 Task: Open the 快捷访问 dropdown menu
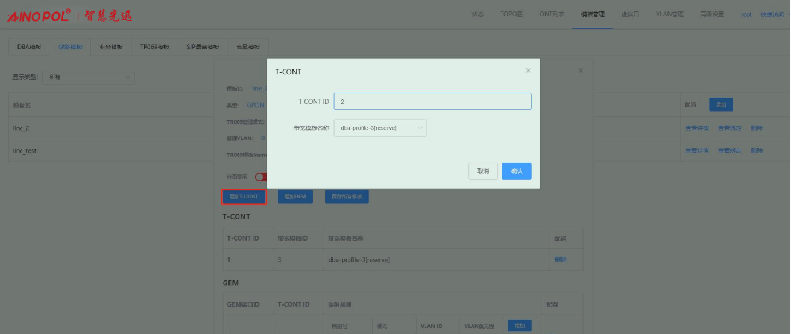click(x=772, y=15)
